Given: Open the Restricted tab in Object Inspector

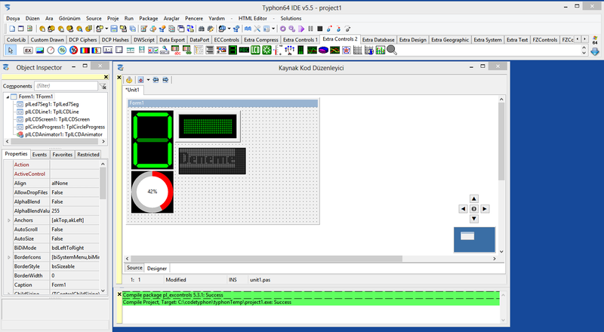Looking at the screenshot, I should [x=88, y=155].
